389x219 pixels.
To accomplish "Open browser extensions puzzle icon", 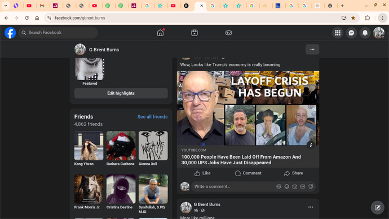I will coord(368,18).
